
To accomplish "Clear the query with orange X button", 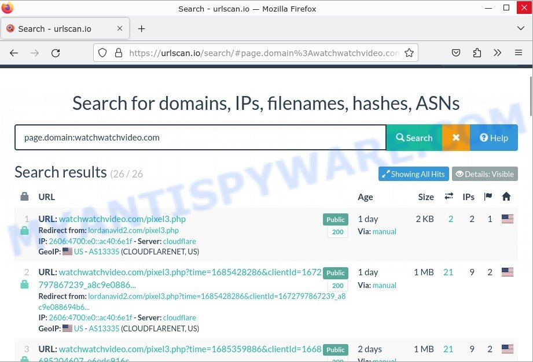I will 456,138.
